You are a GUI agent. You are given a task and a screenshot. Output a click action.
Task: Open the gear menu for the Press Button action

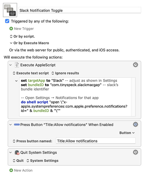(135, 124)
